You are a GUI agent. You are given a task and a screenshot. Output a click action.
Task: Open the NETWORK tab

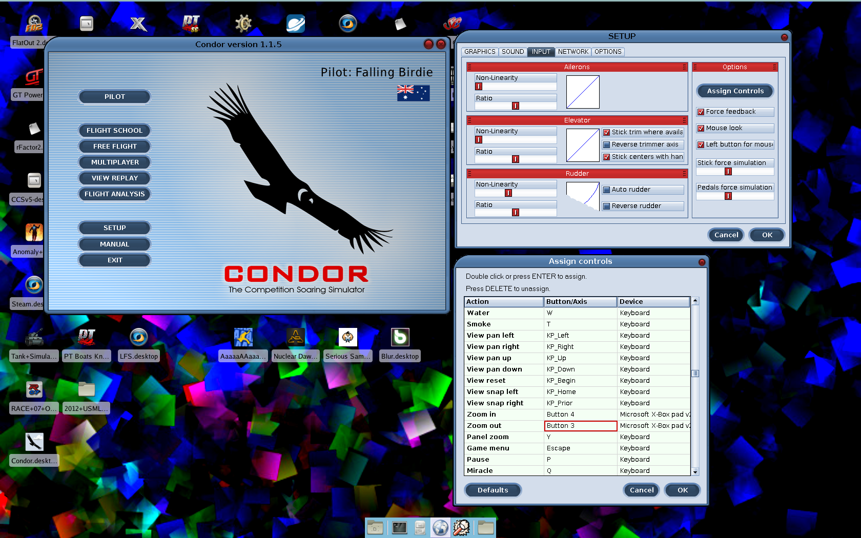[573, 52]
